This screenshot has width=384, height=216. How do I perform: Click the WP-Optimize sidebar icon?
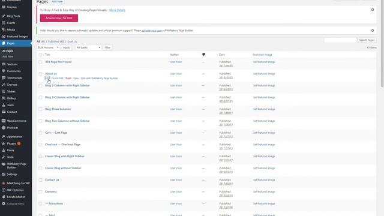4,190
